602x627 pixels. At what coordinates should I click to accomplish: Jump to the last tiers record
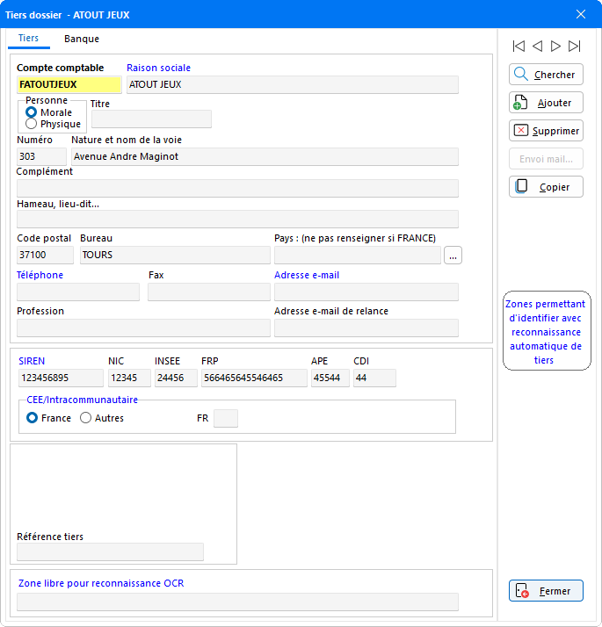pos(574,46)
